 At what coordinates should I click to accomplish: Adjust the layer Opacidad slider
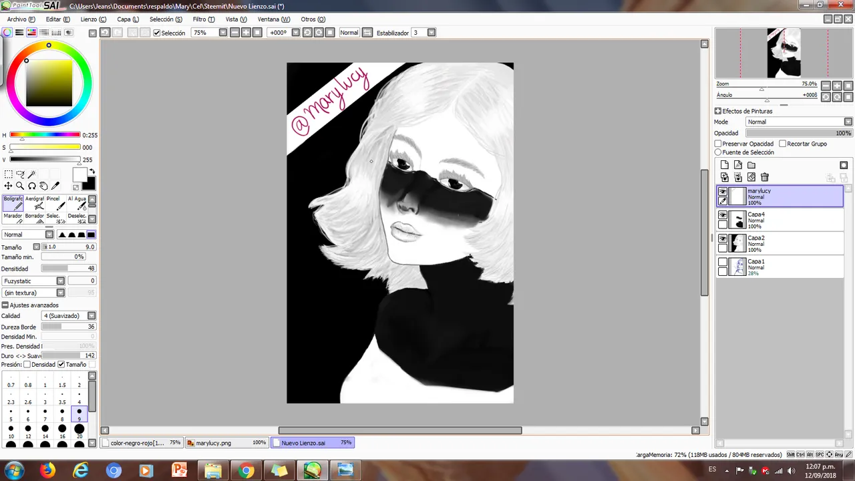(799, 133)
